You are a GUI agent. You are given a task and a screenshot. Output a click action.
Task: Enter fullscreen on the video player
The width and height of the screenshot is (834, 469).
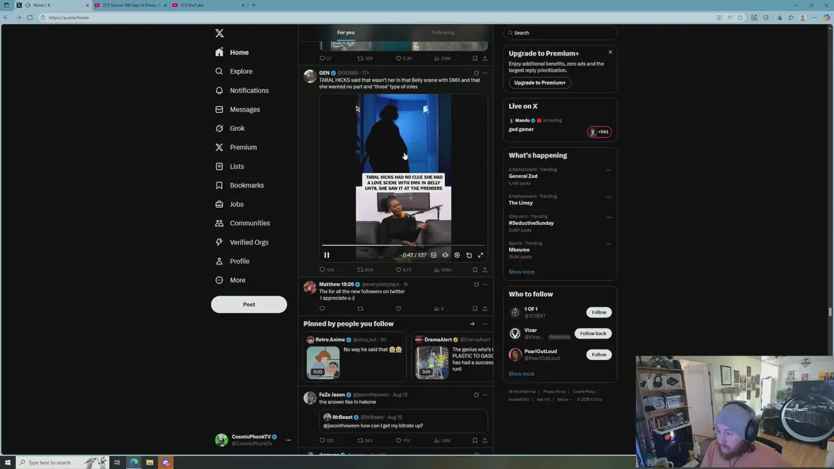coord(481,255)
